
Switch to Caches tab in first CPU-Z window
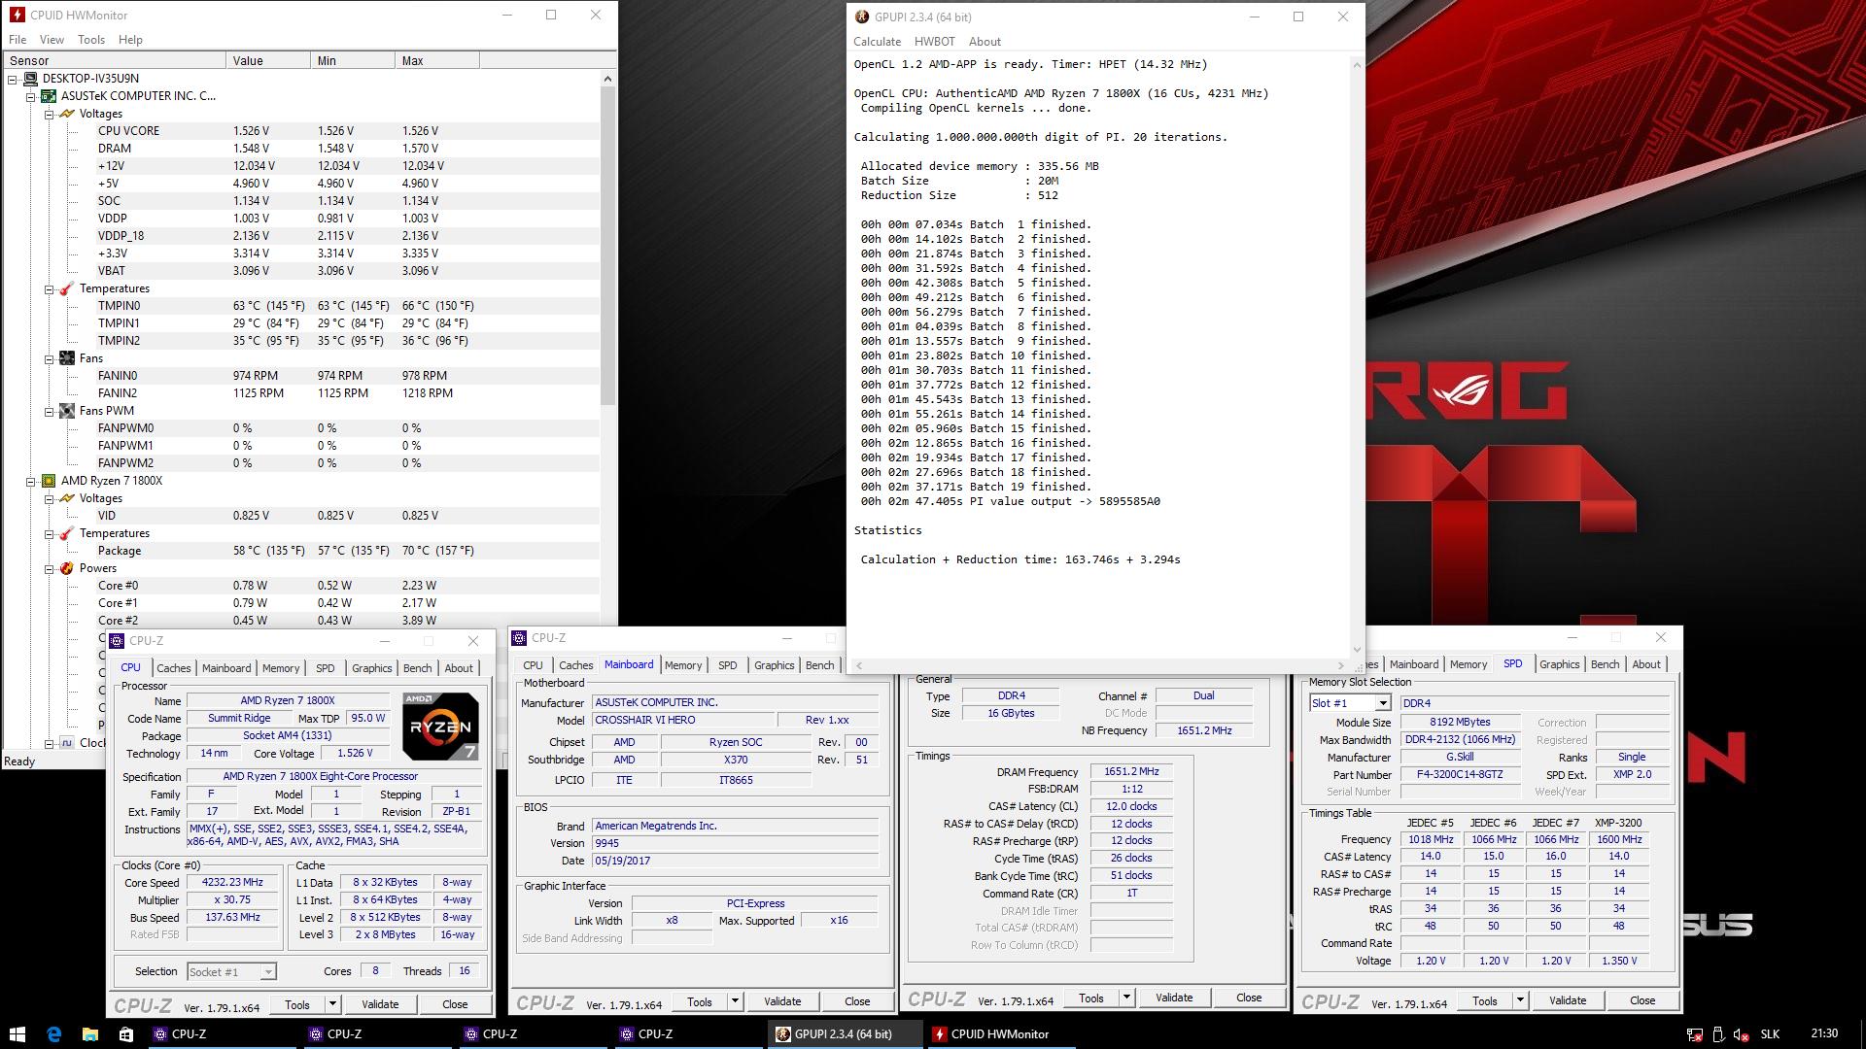(x=174, y=668)
